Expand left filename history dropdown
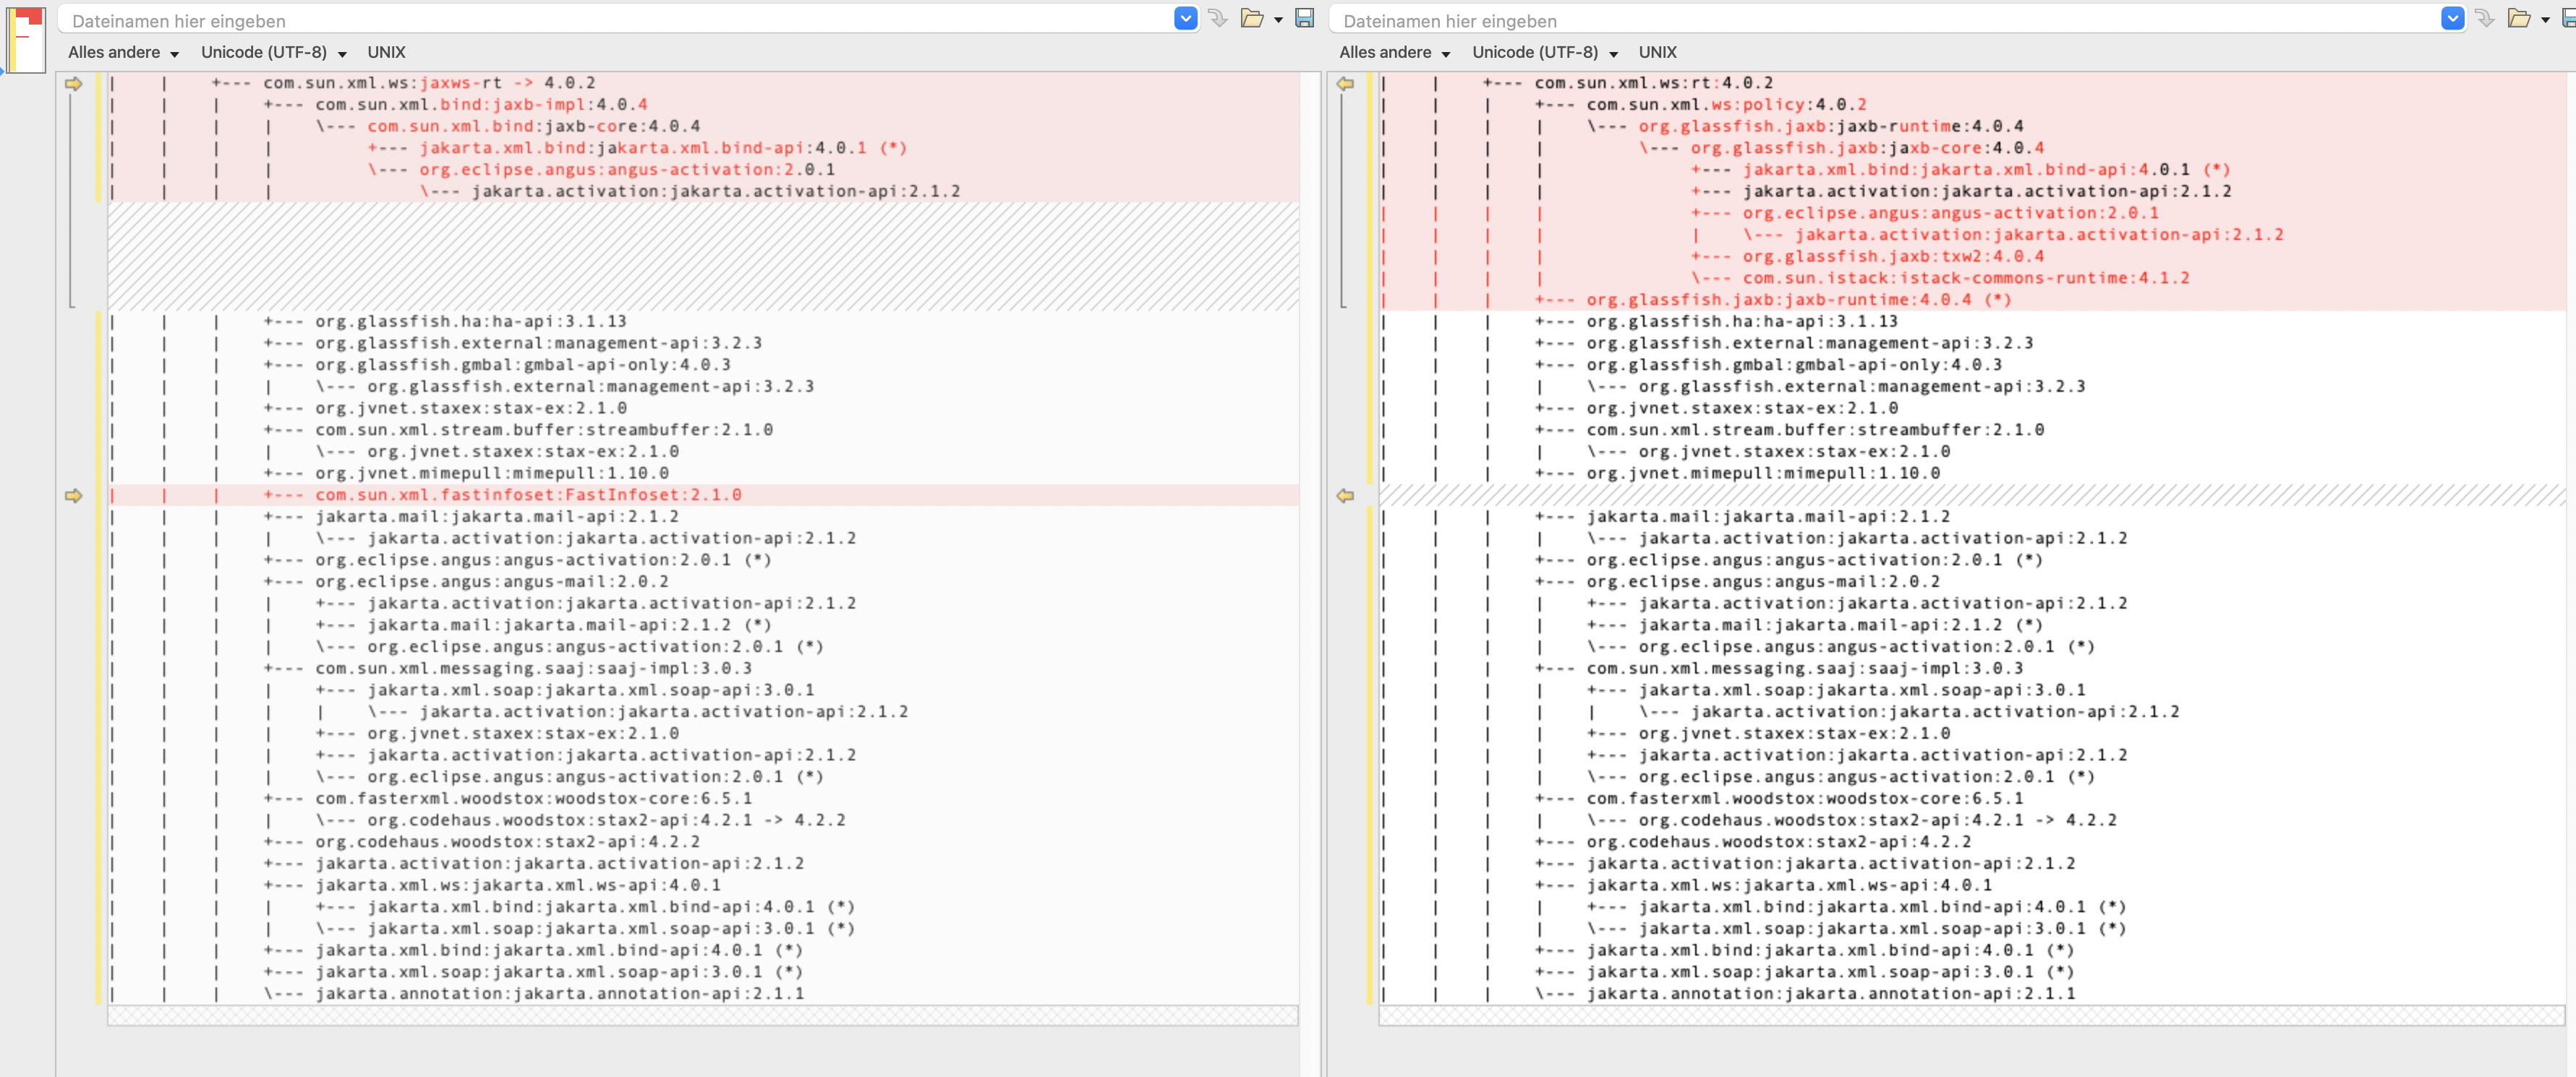2576x1077 pixels. point(1185,18)
